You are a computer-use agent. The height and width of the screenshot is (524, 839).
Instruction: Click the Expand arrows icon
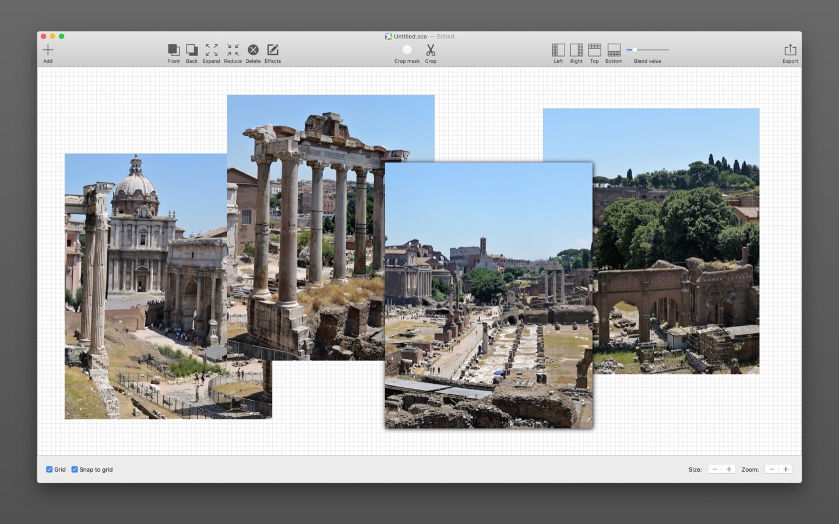[211, 50]
